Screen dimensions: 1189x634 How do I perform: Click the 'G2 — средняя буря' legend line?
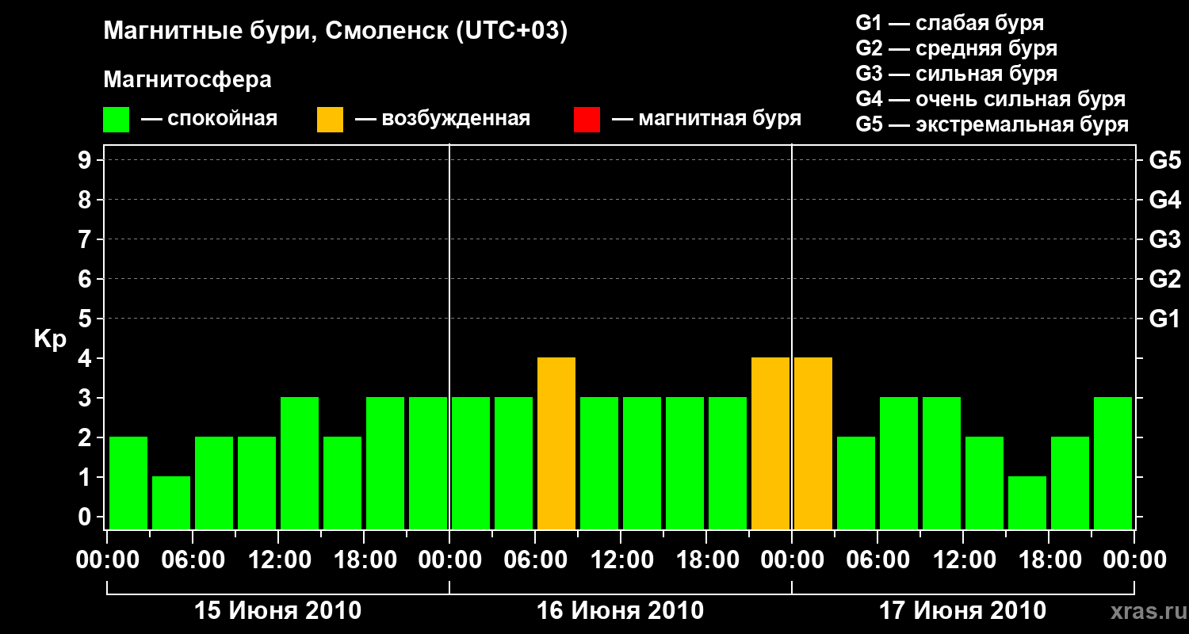coord(956,48)
